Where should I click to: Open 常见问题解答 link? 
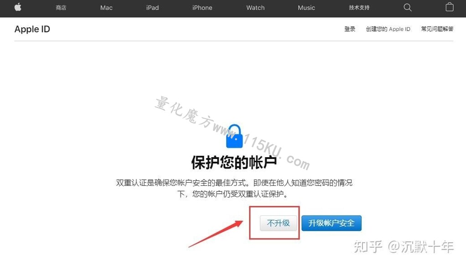point(437,29)
